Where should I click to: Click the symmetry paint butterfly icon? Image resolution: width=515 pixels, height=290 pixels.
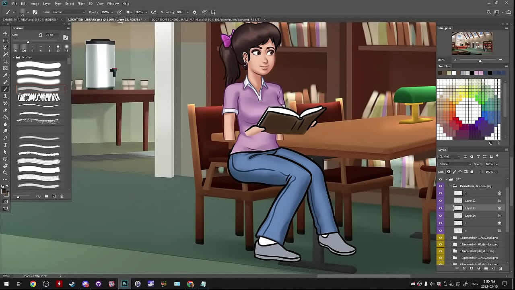pyautogui.click(x=213, y=12)
